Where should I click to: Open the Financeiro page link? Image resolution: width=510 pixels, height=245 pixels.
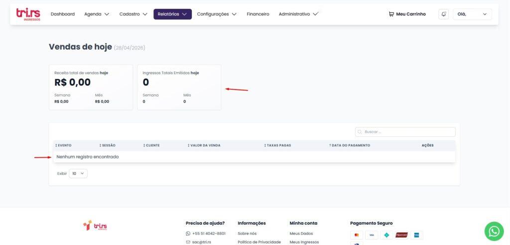(x=258, y=14)
